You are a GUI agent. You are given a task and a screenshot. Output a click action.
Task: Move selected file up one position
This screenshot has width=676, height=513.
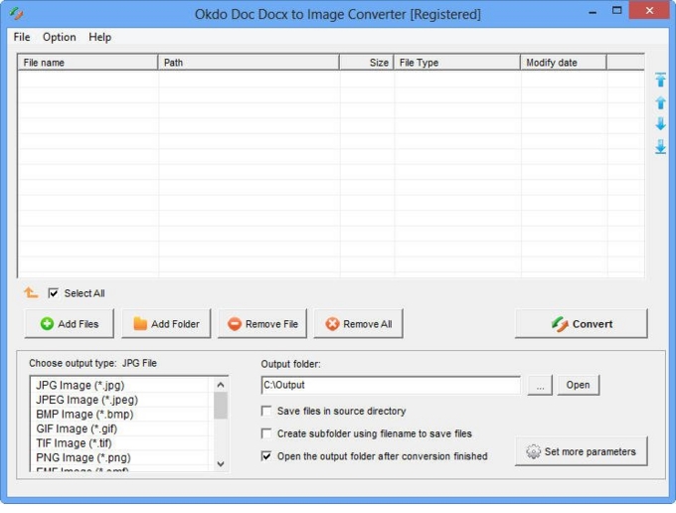(x=660, y=102)
